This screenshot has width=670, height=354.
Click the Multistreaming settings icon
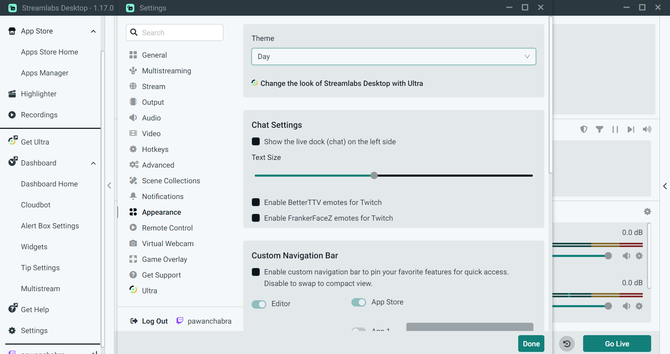click(x=133, y=71)
